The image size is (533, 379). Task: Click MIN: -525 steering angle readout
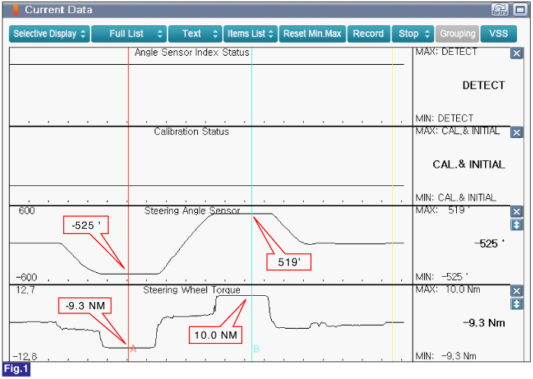tap(442, 277)
